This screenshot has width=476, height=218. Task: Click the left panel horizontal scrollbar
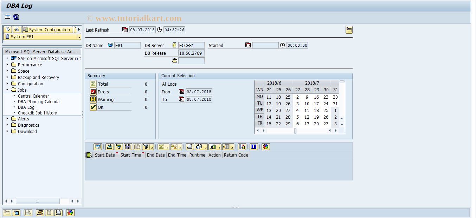click(38, 201)
